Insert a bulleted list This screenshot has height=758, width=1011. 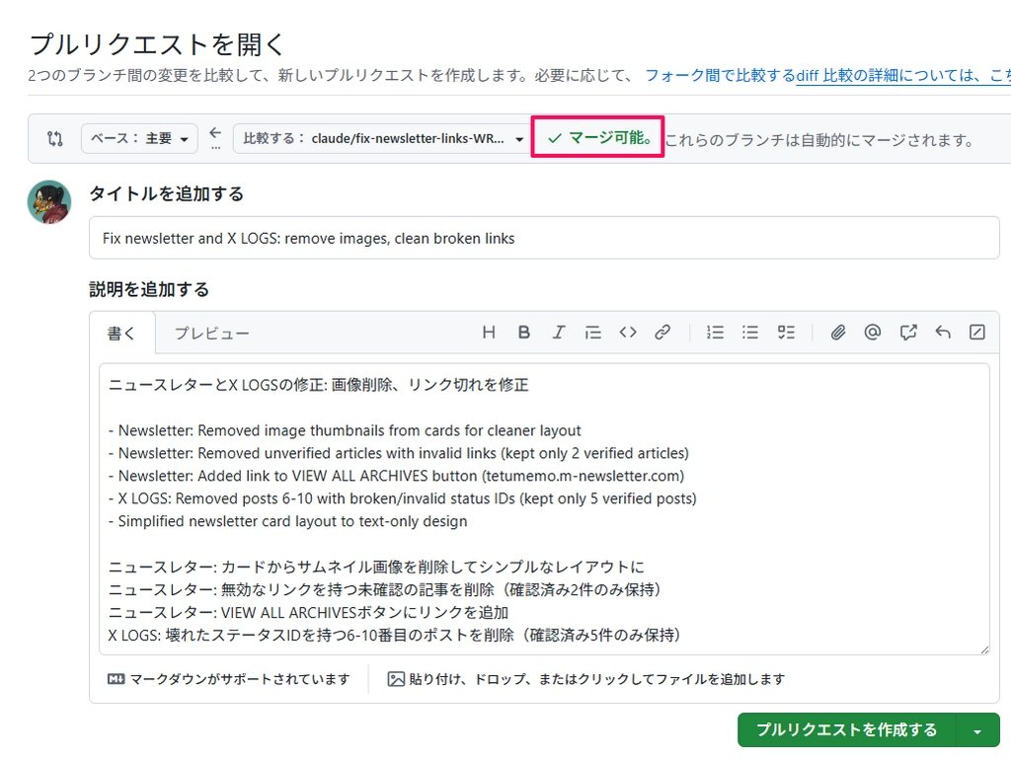750,333
